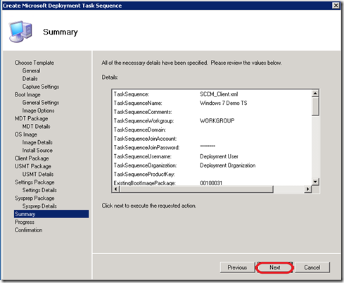Viewport: 344px width, 283px height.
Task: Click the WORKGROUP value
Action: pyautogui.click(x=217, y=121)
